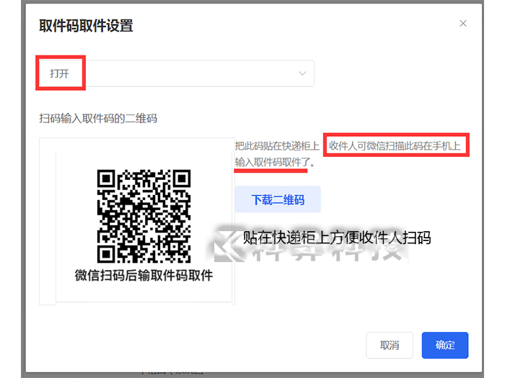This screenshot has width=505, height=378.
Task: Expand the dropdown chevron arrow
Action: tap(302, 73)
